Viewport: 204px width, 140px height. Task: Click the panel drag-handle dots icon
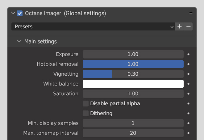[191, 13]
